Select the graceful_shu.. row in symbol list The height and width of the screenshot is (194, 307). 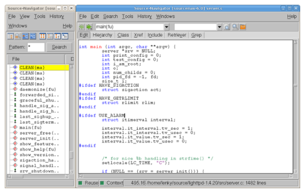pos(39,100)
